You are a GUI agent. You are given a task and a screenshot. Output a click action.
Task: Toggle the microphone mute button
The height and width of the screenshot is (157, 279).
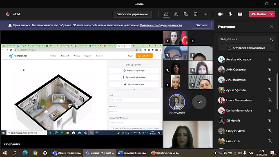point(230,14)
